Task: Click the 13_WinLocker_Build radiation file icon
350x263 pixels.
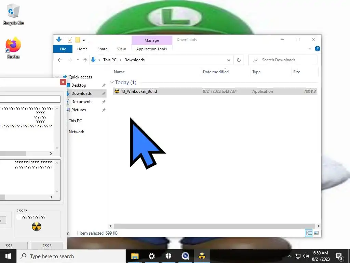Action: tap(117, 91)
